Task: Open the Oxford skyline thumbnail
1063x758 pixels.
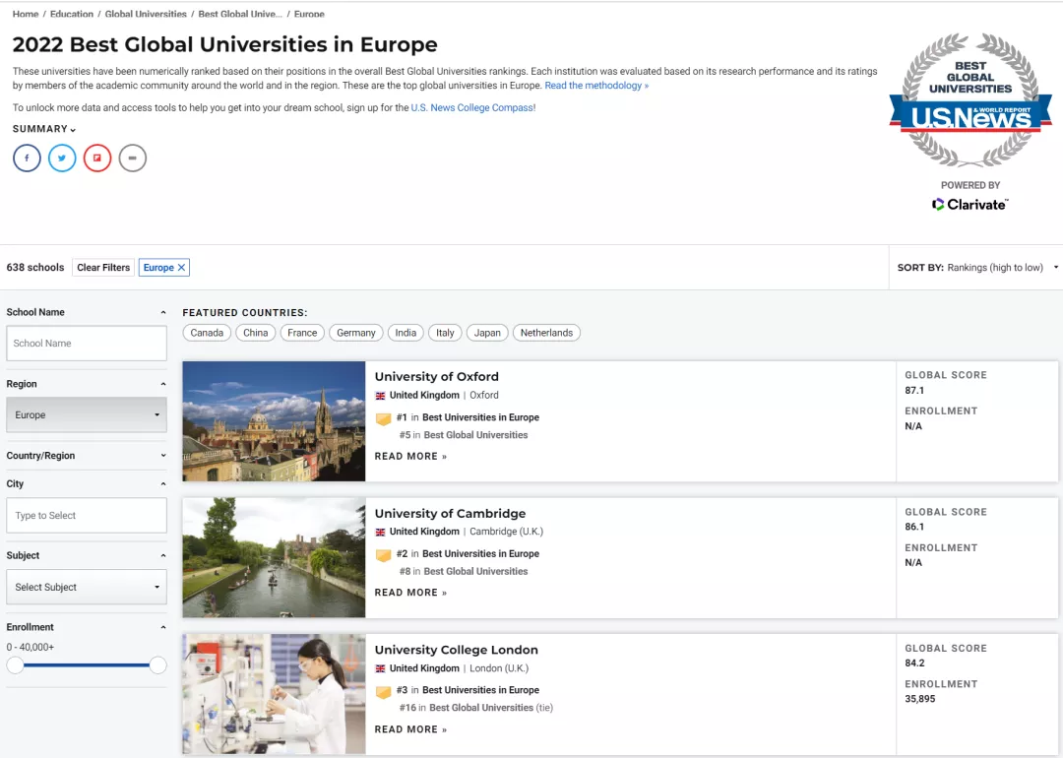Action: point(274,421)
